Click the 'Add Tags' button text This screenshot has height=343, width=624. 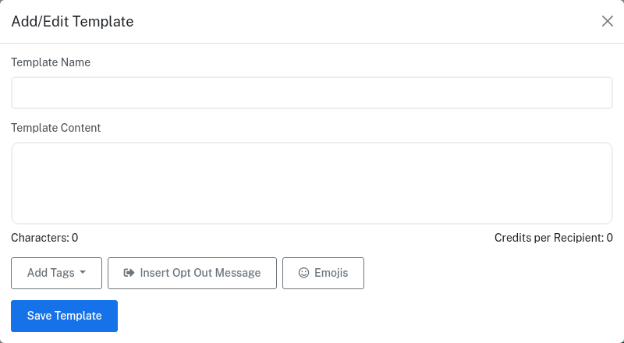coord(51,273)
